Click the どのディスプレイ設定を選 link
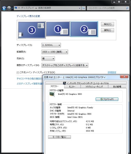This screenshot has height=154, width=131. [x=30, y=84]
